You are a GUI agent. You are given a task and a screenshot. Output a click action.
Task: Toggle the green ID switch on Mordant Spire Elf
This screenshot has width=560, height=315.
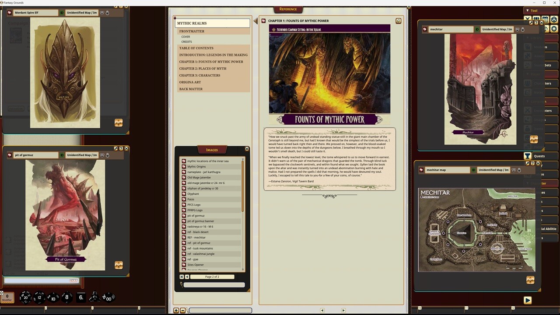[62, 12]
